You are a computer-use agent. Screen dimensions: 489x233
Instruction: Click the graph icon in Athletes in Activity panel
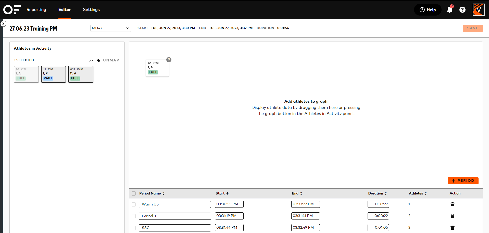tap(91, 61)
